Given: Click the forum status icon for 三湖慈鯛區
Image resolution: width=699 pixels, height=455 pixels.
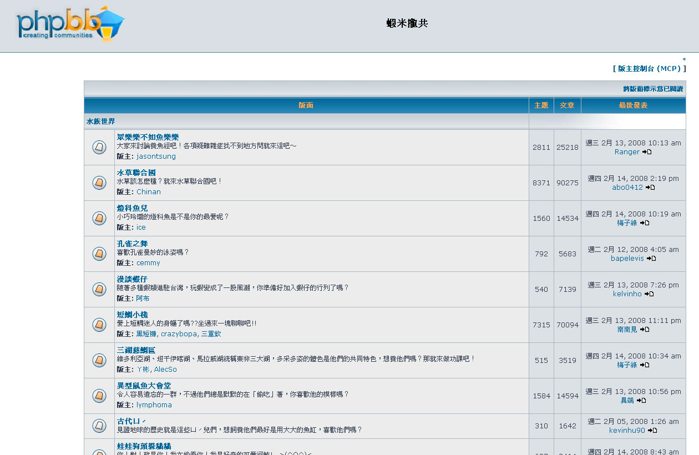Looking at the screenshot, I should pos(99,360).
